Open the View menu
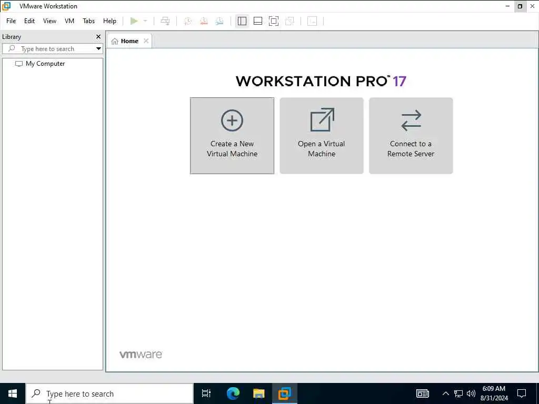539x404 pixels. tap(49, 21)
